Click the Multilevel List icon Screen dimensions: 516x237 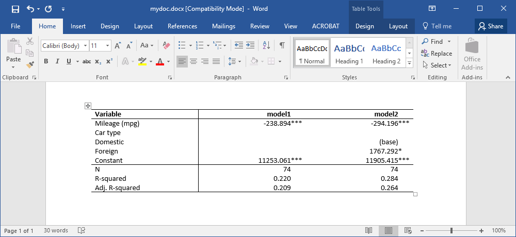217,45
